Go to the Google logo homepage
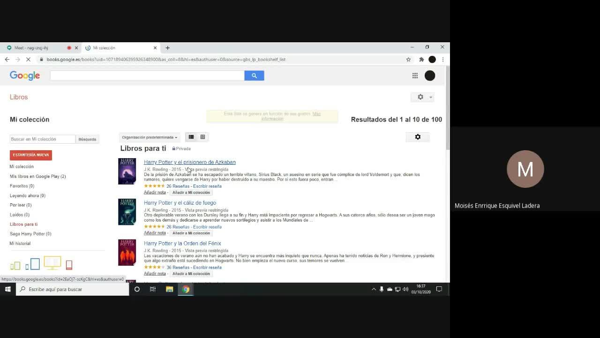 click(x=25, y=76)
